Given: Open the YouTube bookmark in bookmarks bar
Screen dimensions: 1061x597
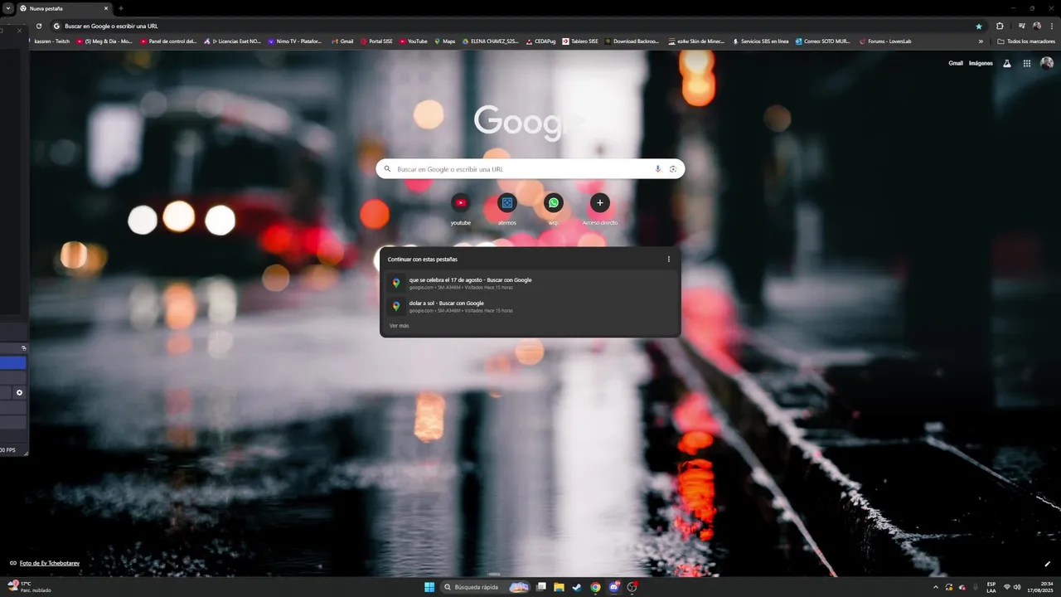Looking at the screenshot, I should (x=414, y=41).
